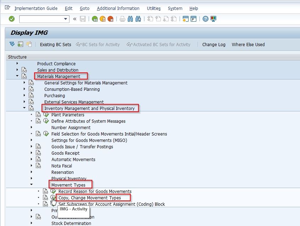
Task: Open documentation icon for Sales and Distribution
Action: [x=24, y=70]
